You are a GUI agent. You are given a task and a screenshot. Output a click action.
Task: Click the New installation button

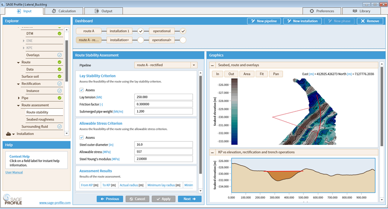302,21
